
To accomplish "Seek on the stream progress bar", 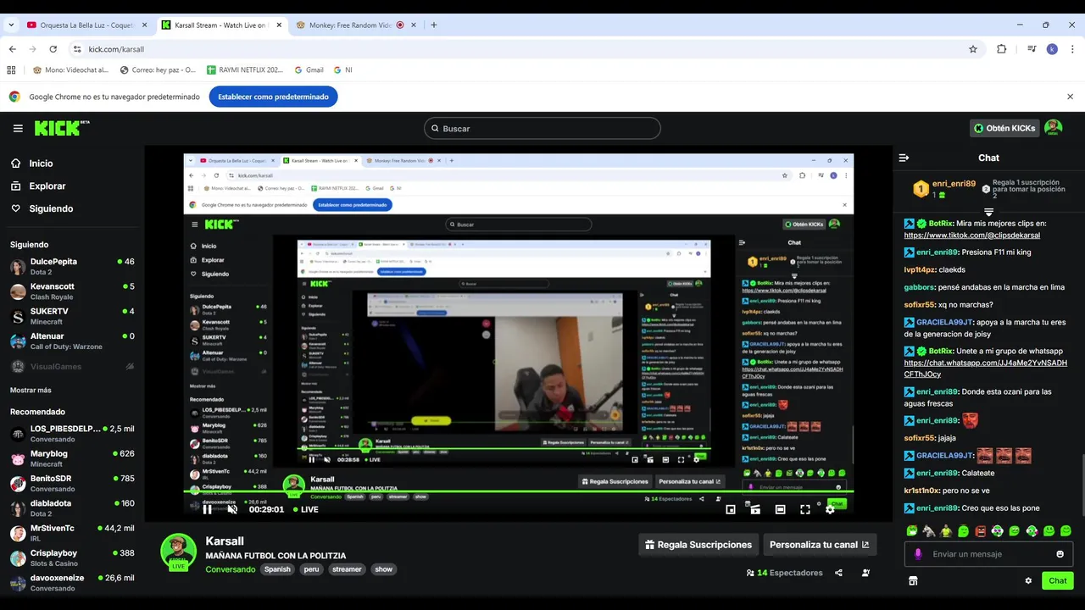I will [x=519, y=491].
